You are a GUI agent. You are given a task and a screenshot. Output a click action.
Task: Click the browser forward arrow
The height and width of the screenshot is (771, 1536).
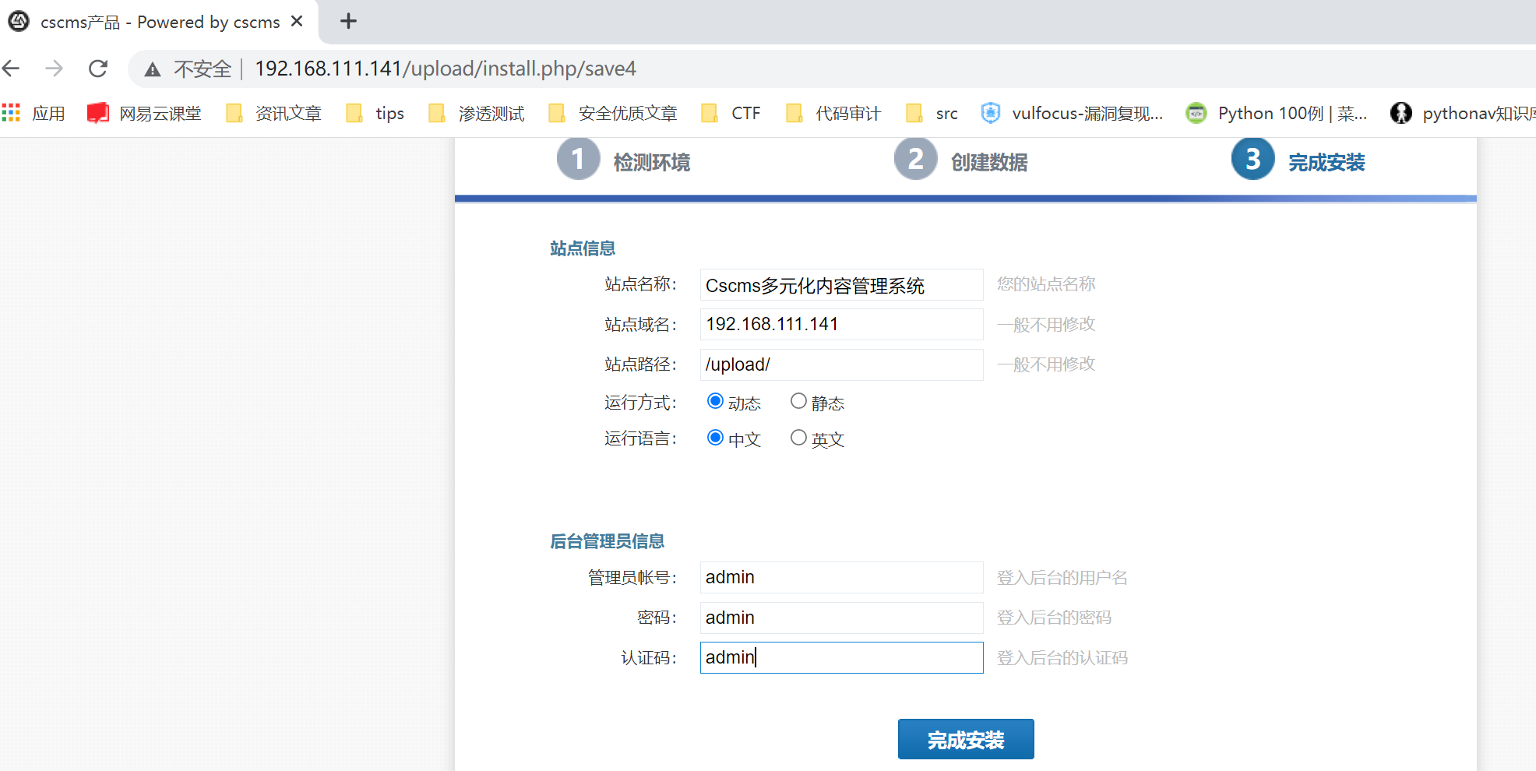(54, 69)
